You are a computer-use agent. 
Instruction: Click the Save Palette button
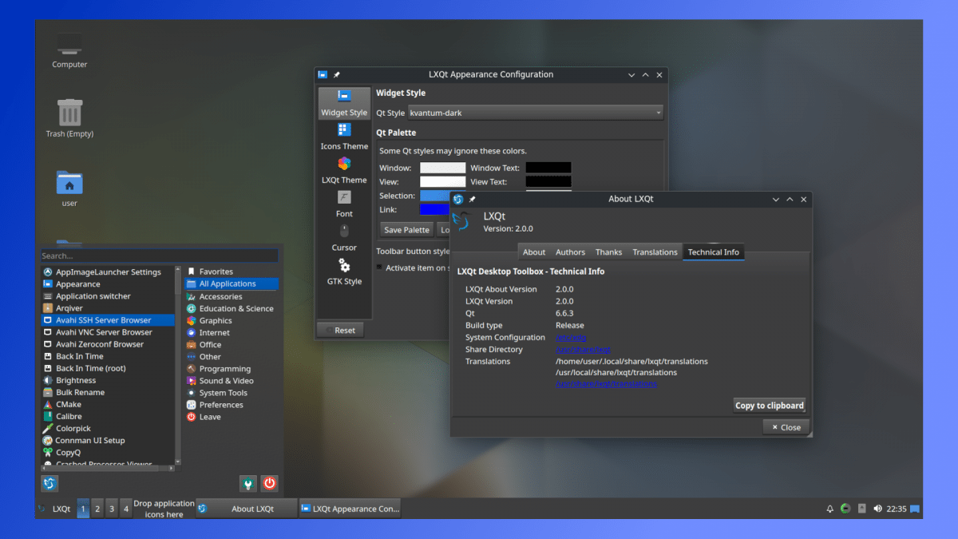(406, 230)
